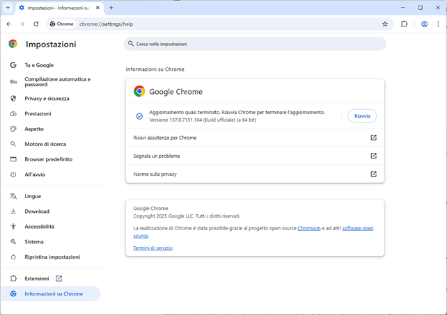Click external icon on Segnala un problema row
The image size is (447, 315).
pos(373,156)
